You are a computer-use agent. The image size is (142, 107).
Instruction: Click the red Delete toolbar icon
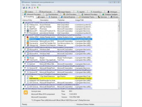(x=35, y=8)
